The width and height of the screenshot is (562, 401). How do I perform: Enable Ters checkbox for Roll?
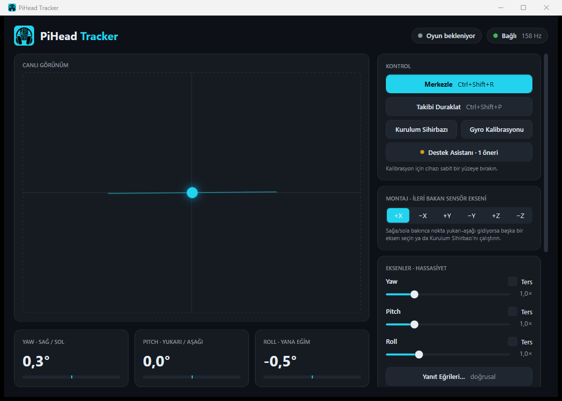(512, 341)
